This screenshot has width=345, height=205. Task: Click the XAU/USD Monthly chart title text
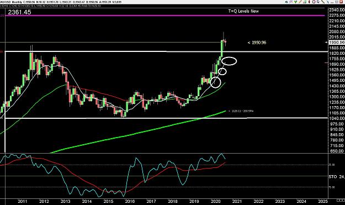11,2
